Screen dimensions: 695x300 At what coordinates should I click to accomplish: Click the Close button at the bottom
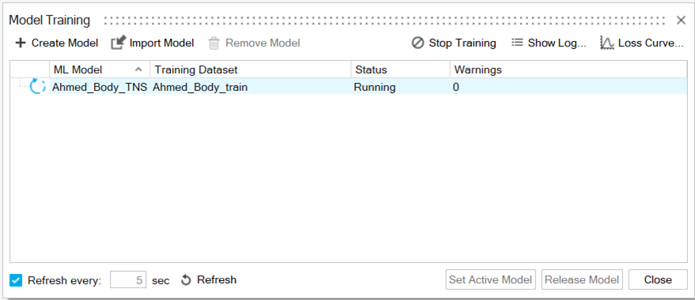pos(658,279)
